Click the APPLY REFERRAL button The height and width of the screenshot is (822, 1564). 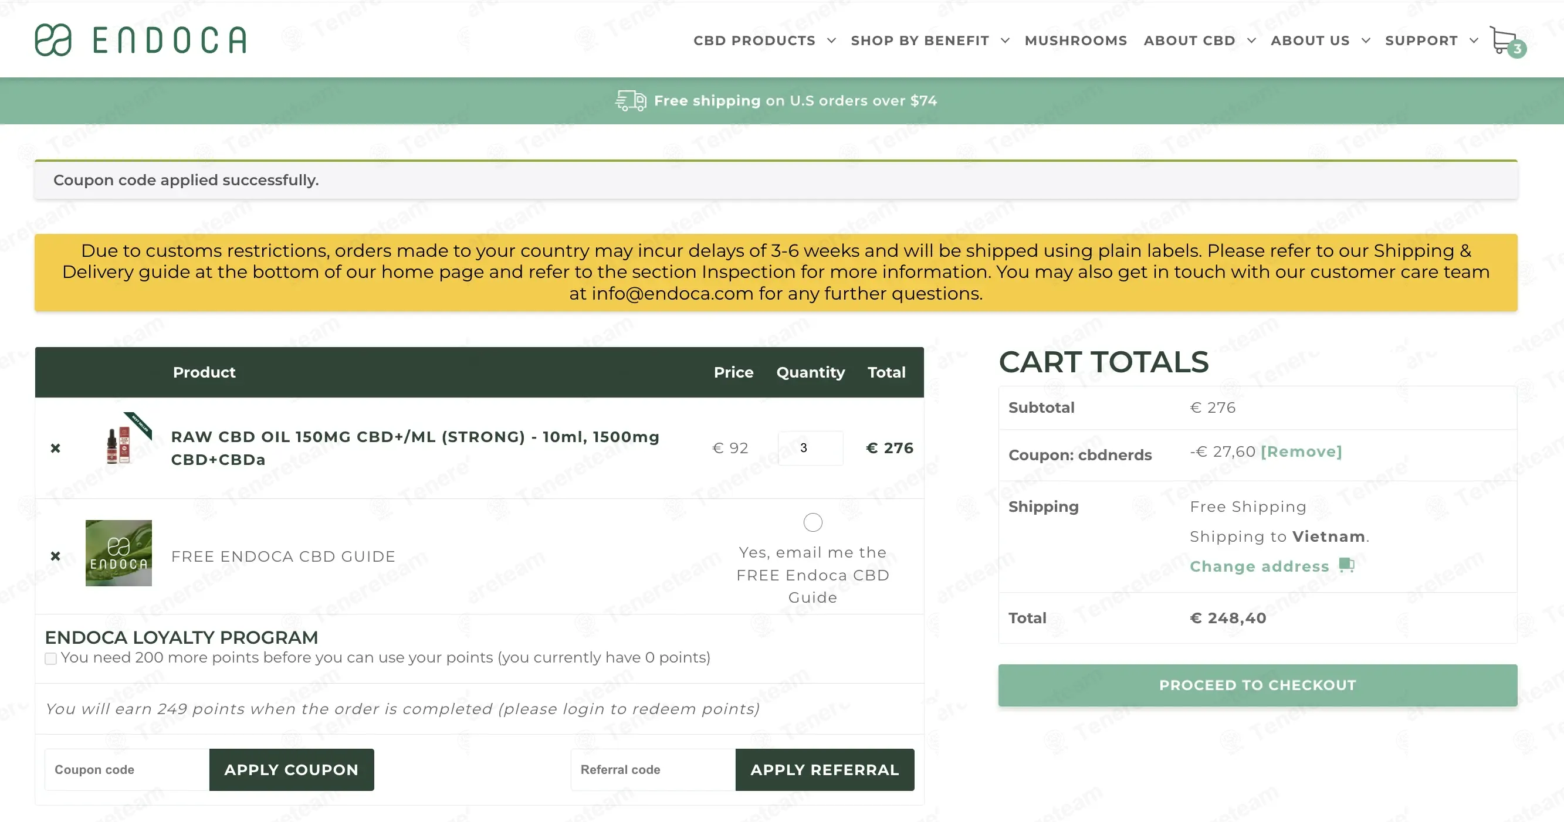824,769
